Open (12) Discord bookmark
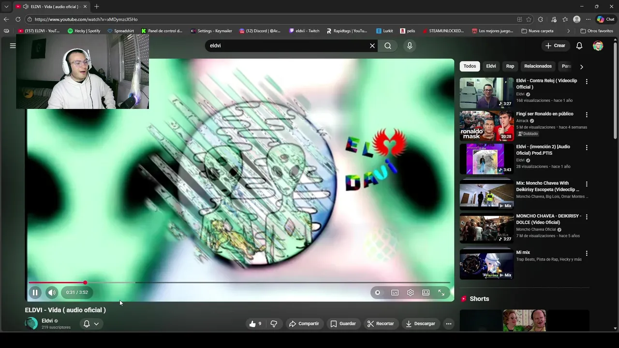 click(x=260, y=31)
